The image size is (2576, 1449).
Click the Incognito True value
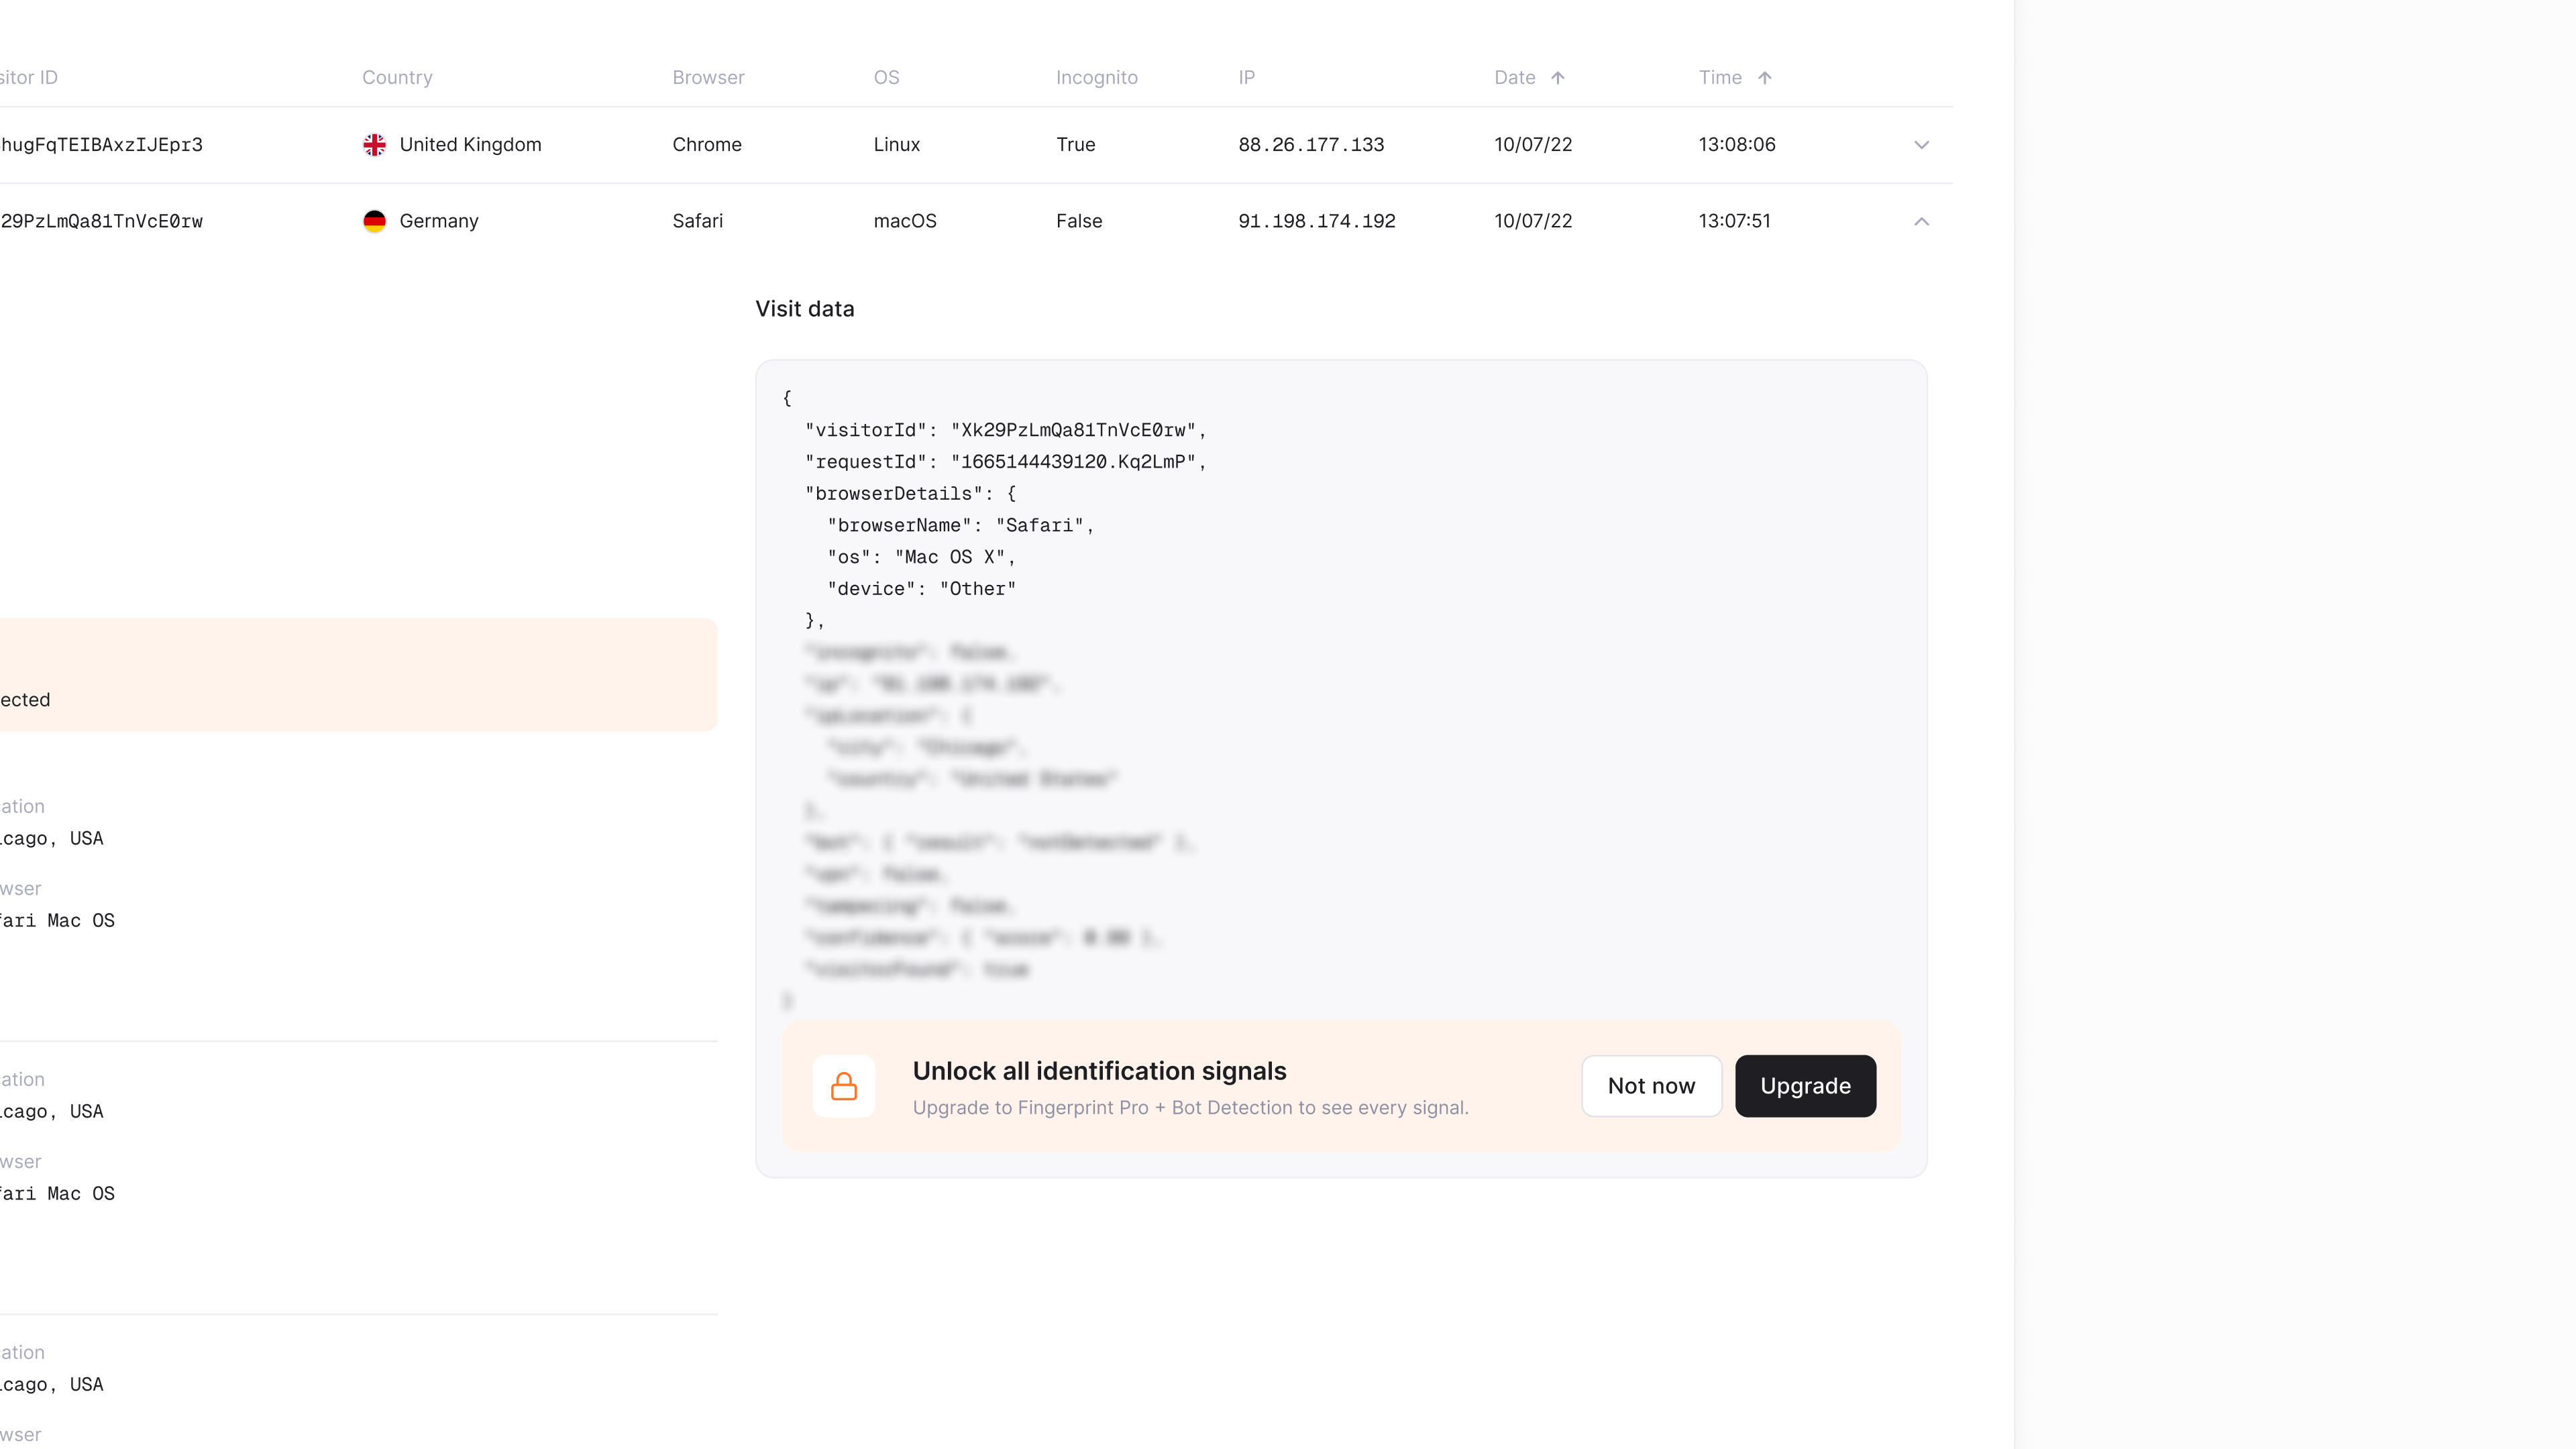tap(1076, 145)
